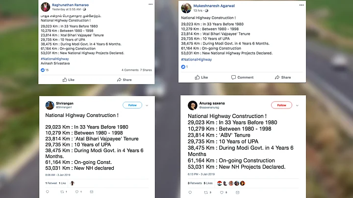Viewport: 353px width, 198px height.
Task: Like Mukeshnaresh Agarwal's post
Action: pos(201,77)
